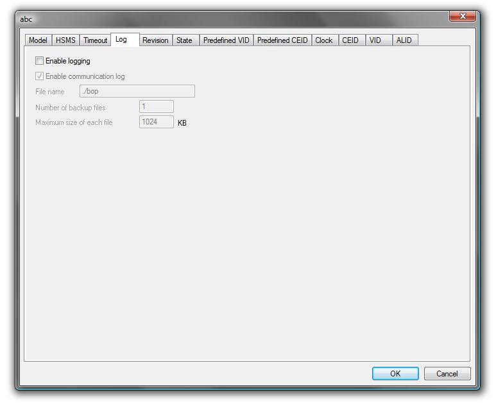Open the Predefined CEID tab
Viewport: 496px width, 404px height.
pos(282,40)
